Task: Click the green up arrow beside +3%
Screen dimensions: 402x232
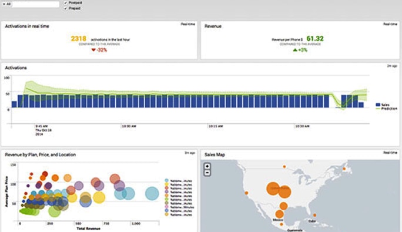Action: [x=295, y=50]
